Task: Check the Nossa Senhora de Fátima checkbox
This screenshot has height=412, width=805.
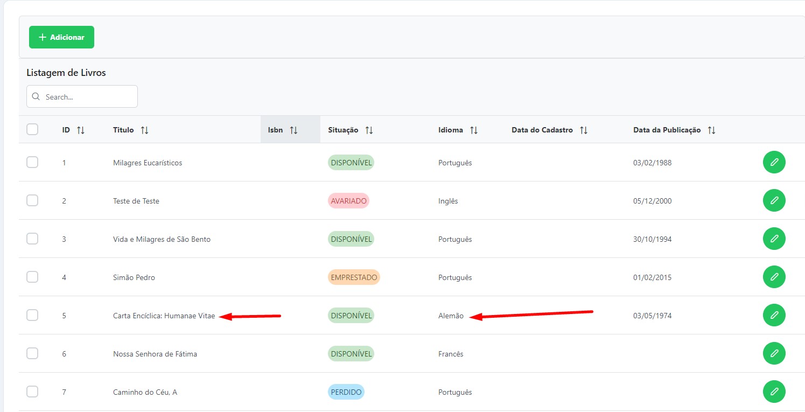Action: [x=32, y=353]
